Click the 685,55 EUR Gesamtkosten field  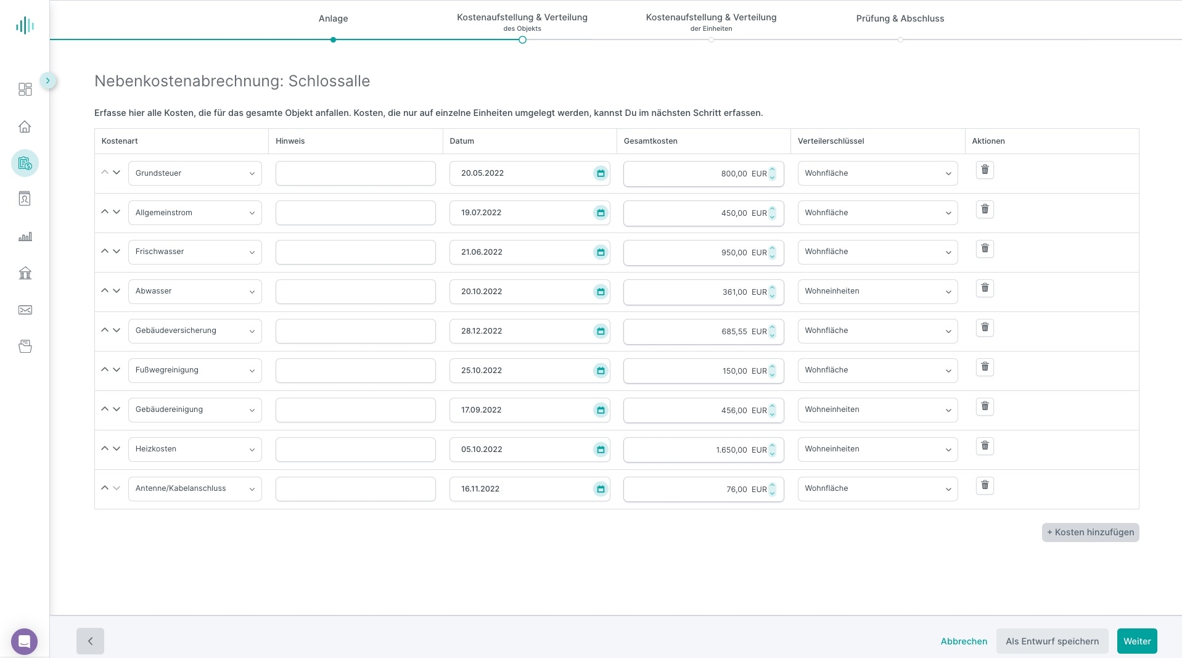704,331
